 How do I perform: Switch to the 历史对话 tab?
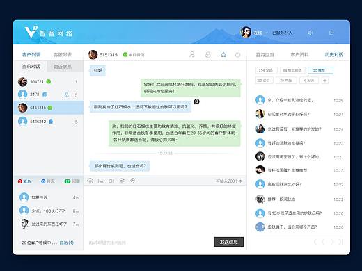click(333, 55)
